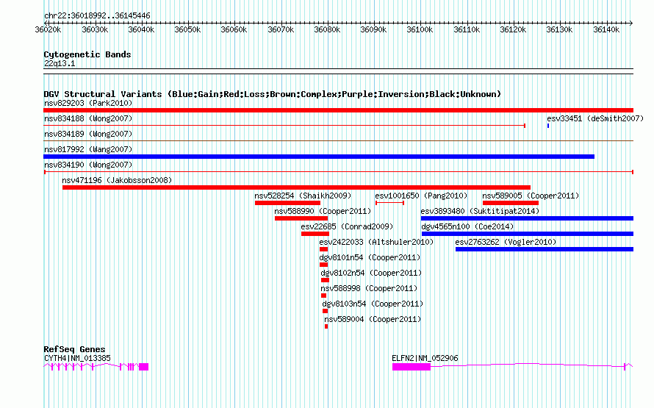Open the dgv8101n54 (Cooper2011) label
The width and height of the screenshot is (654, 408).
[x=370, y=257]
